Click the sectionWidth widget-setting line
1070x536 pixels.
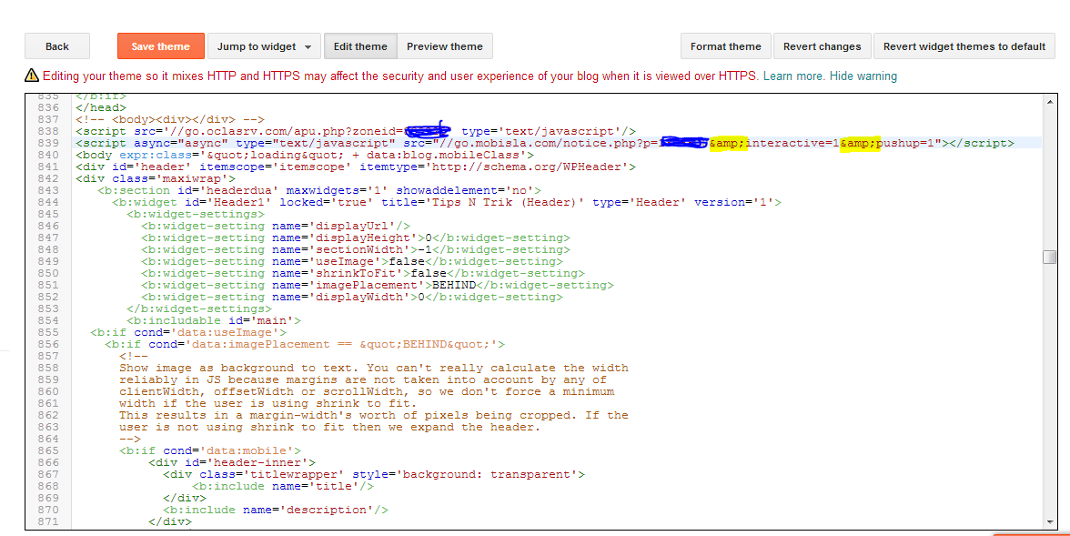pyautogui.click(x=356, y=249)
